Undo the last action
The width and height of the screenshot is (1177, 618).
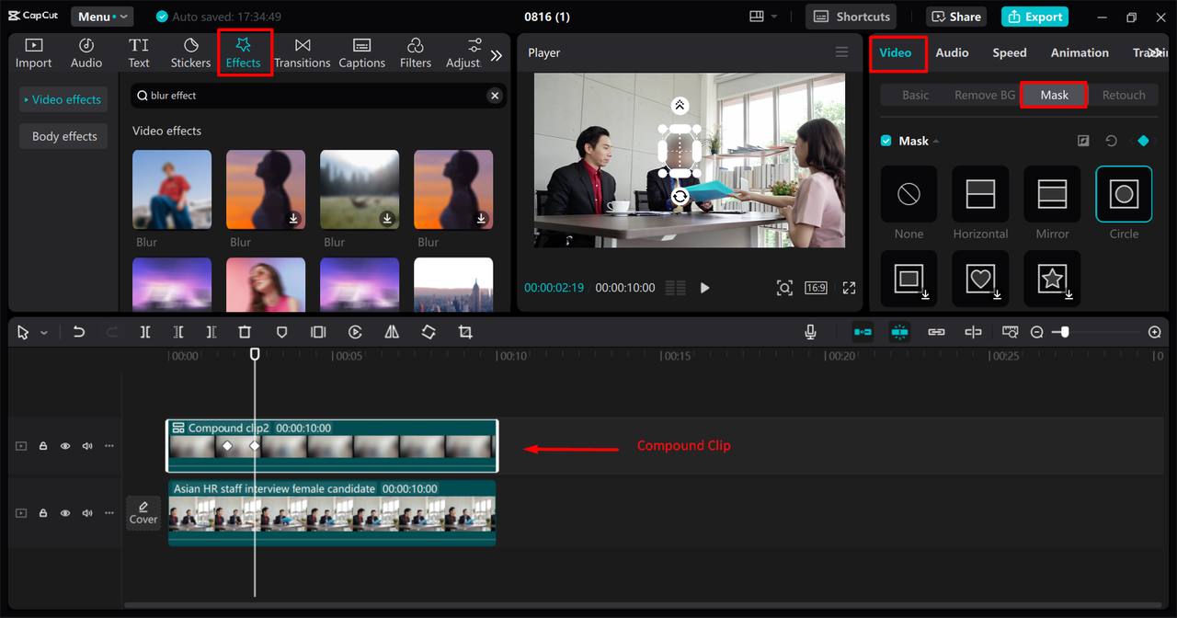[x=79, y=332]
